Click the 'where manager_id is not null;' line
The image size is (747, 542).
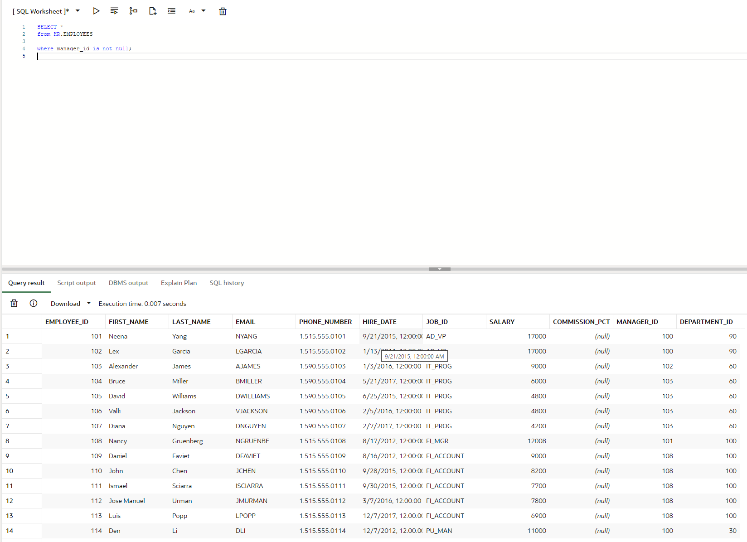(84, 49)
